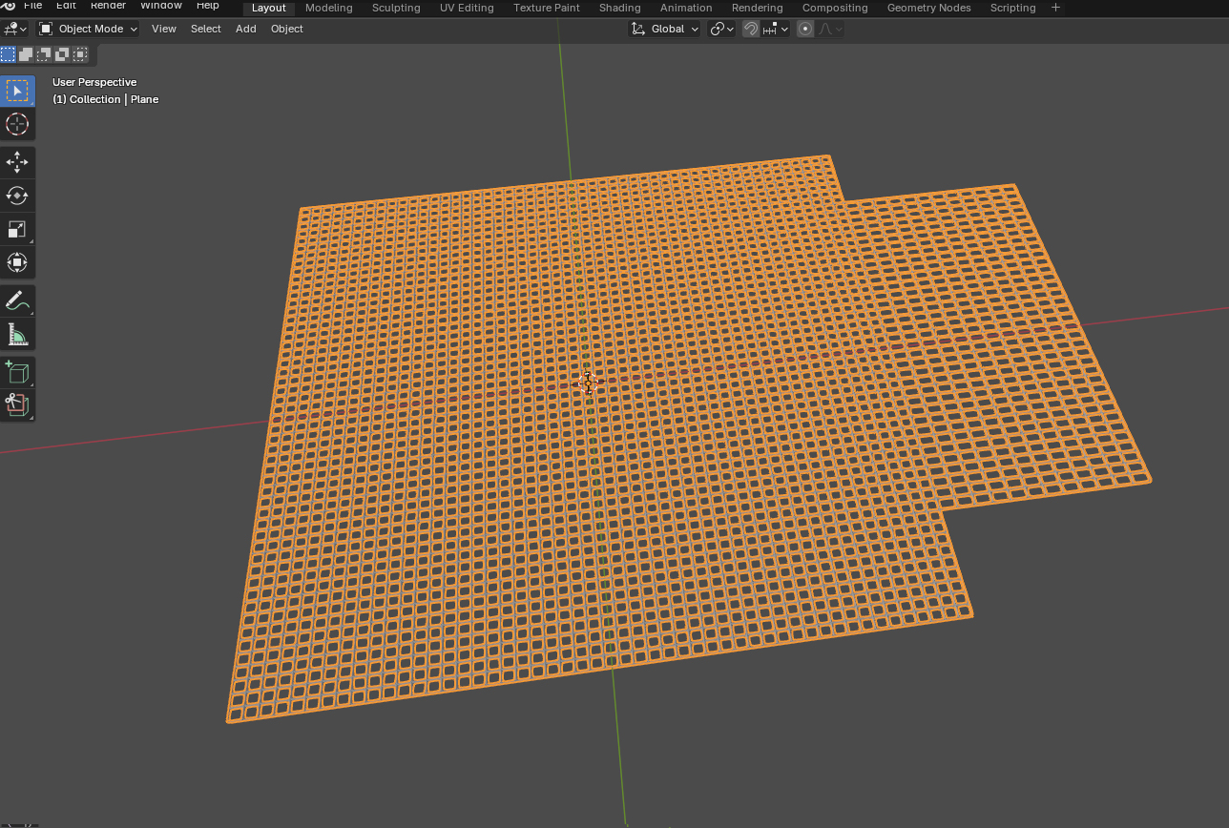Click the Blender logo icon
The height and width of the screenshot is (828, 1229).
tap(9, 6)
